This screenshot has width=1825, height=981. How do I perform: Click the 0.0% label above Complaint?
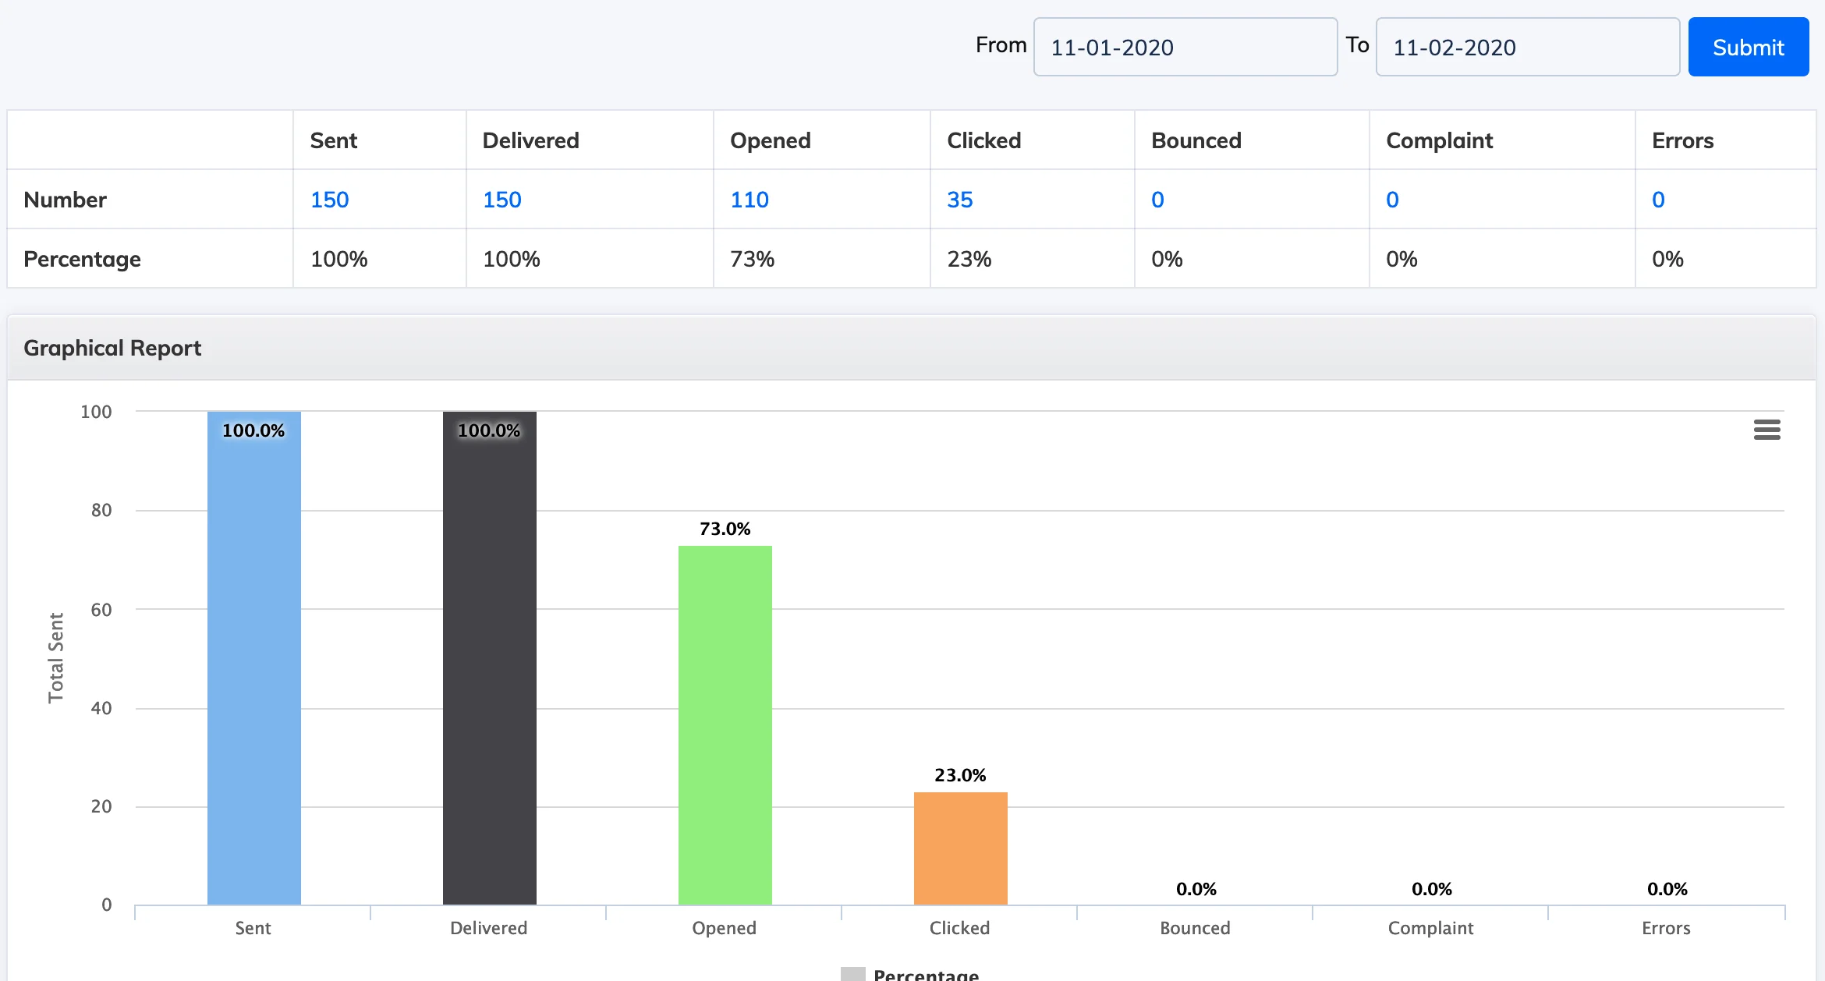(x=1431, y=889)
